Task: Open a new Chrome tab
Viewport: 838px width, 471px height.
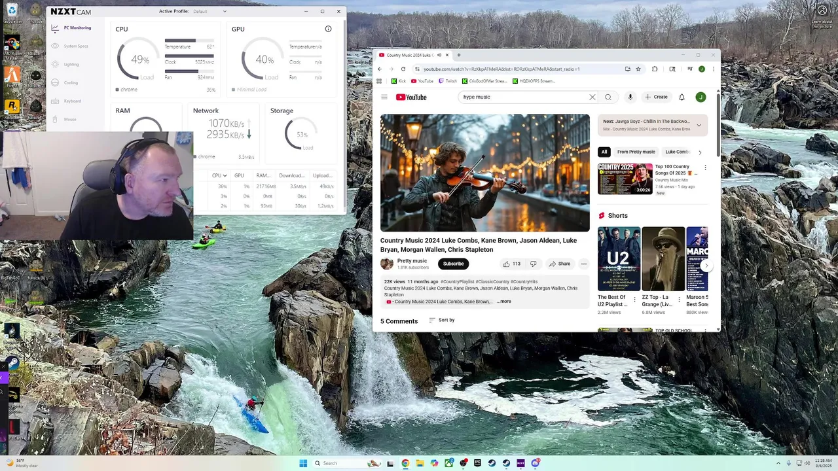Action: coord(458,55)
